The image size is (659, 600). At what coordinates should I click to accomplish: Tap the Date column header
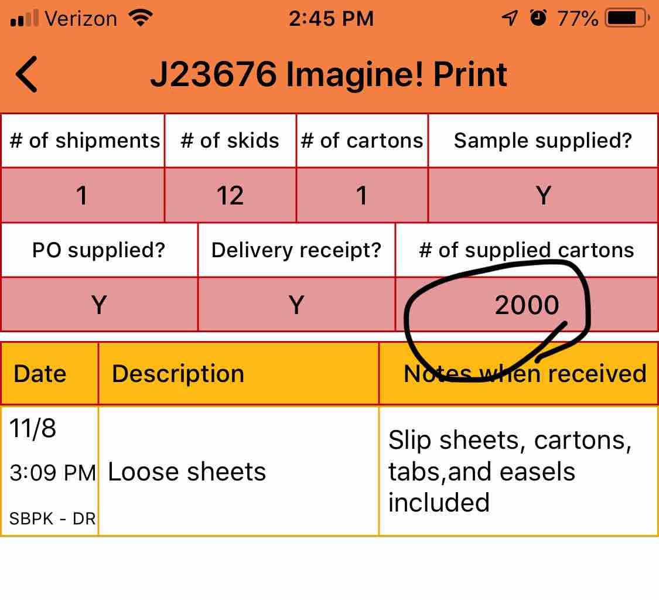tap(40, 373)
